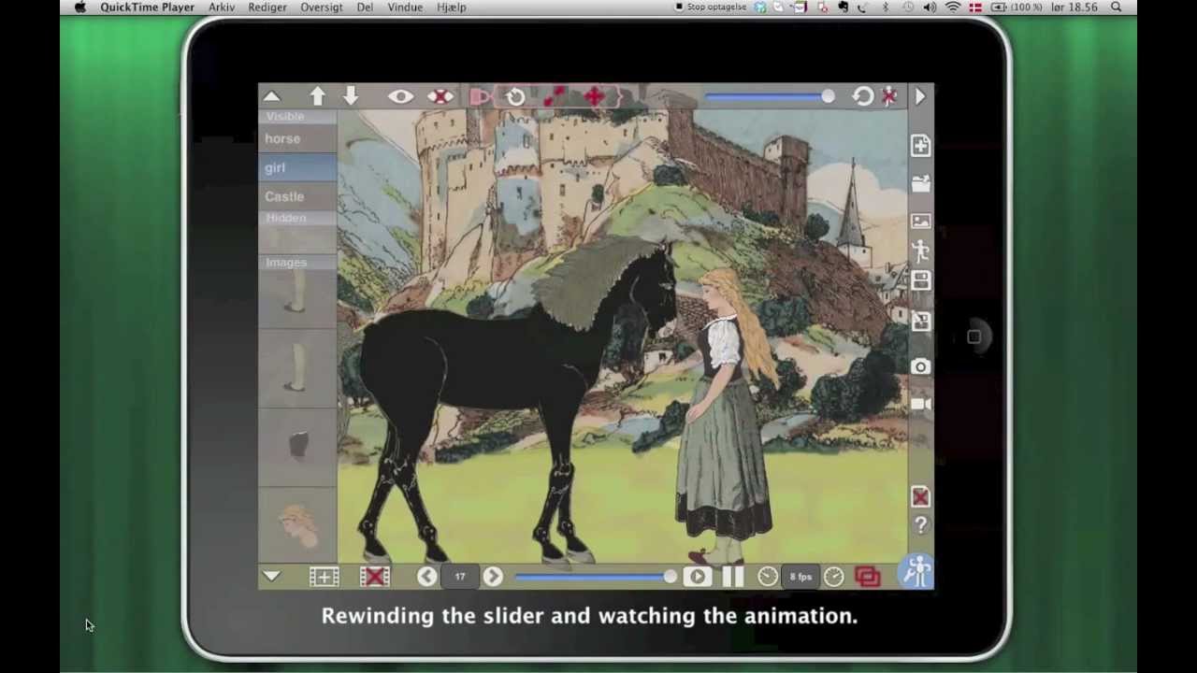
Task: Click the running figure icon
Action: (x=920, y=251)
